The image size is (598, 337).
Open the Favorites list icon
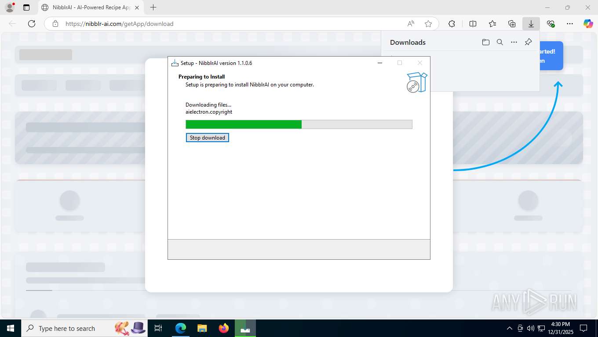click(492, 24)
